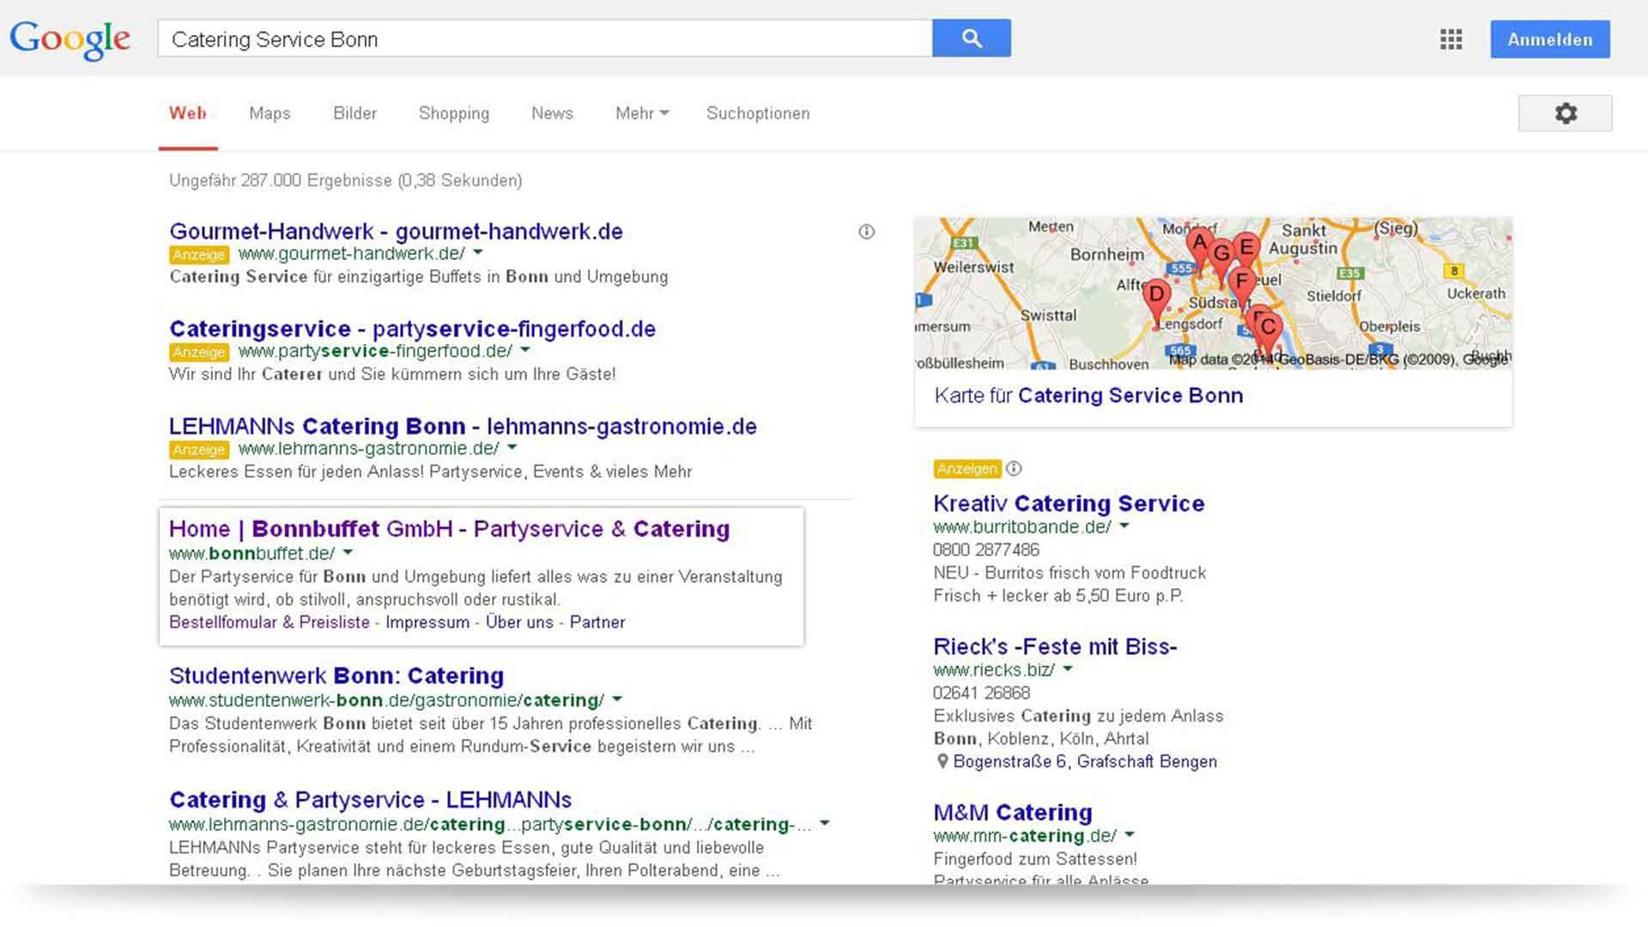Image resolution: width=1648 pixels, height=927 pixels.
Task: Open Home Bonnbuffet GmbH result title
Action: coord(449,530)
